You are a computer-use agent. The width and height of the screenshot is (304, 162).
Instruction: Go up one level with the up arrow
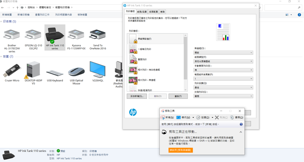click(17, 8)
